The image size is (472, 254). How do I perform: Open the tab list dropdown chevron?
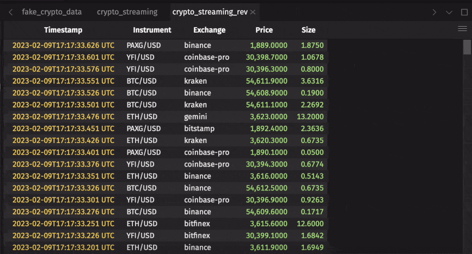pyautogui.click(x=449, y=12)
